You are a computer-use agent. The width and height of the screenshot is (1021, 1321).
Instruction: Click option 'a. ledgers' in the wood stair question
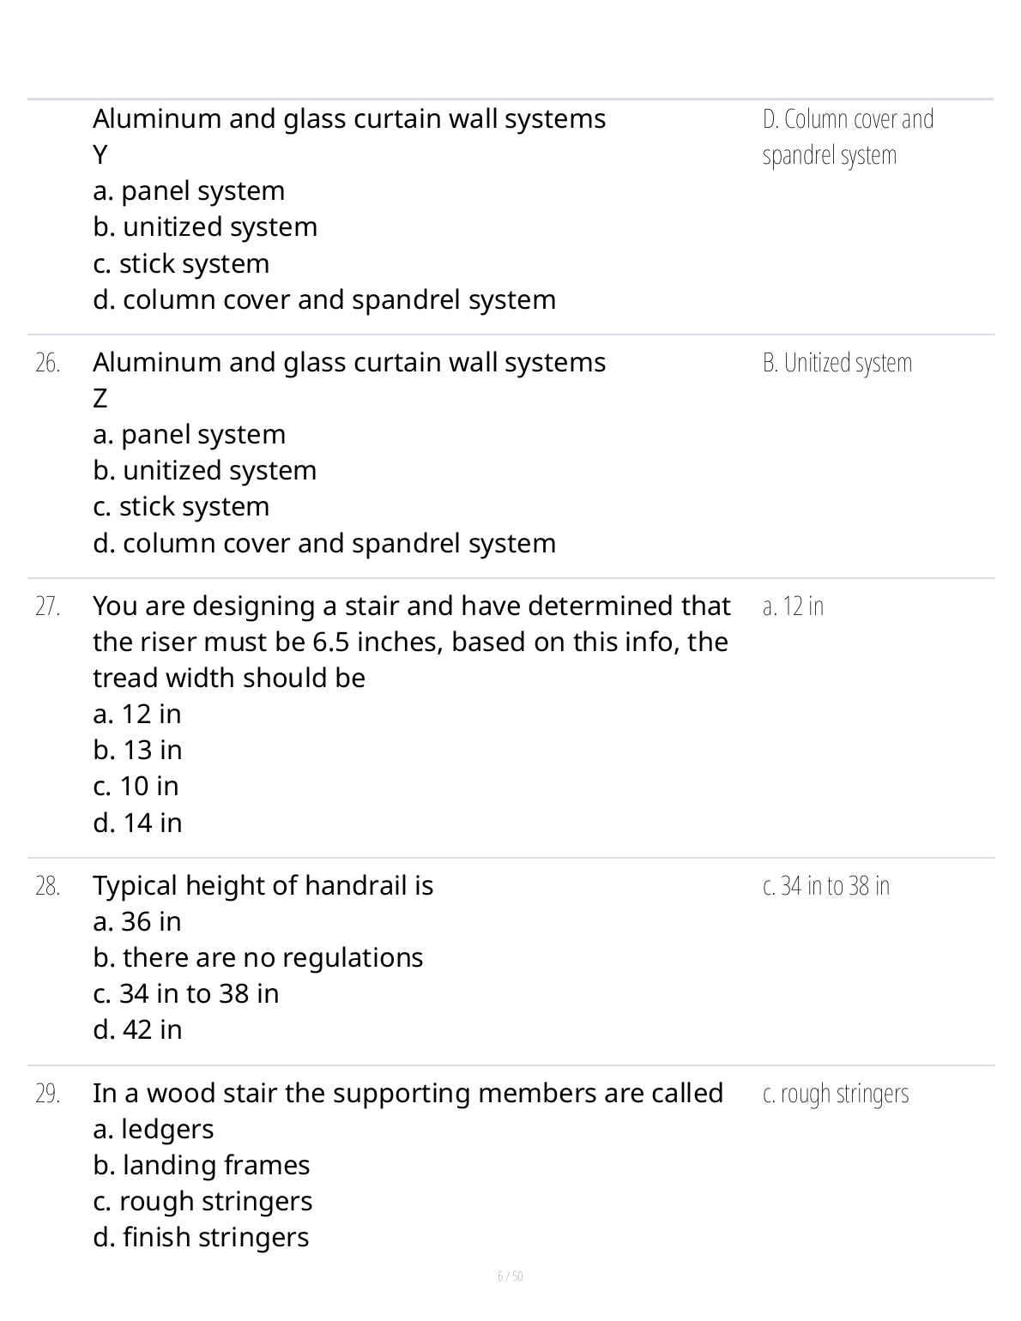(153, 1130)
